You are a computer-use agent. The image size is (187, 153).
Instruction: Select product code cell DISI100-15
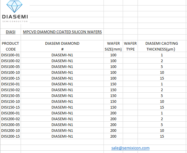click(x=10, y=78)
